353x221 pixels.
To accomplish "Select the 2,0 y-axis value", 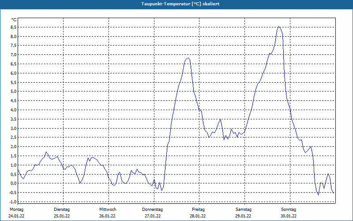I will tap(13, 147).
